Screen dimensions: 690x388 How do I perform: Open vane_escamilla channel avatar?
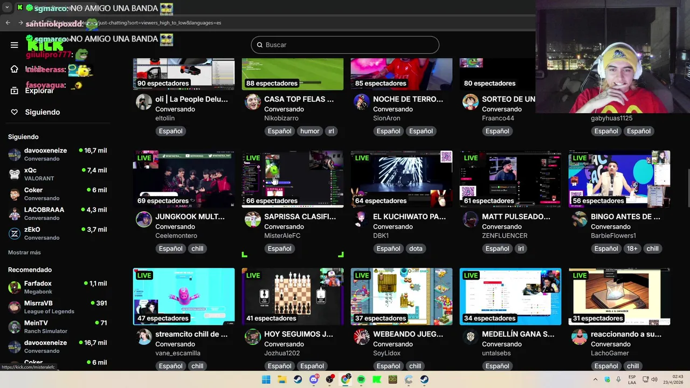tap(144, 337)
